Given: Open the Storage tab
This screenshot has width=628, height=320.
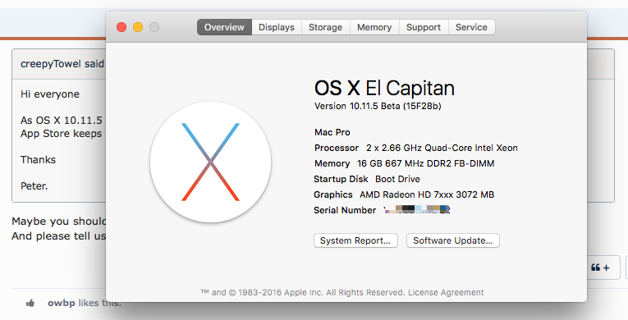Looking at the screenshot, I should (325, 27).
